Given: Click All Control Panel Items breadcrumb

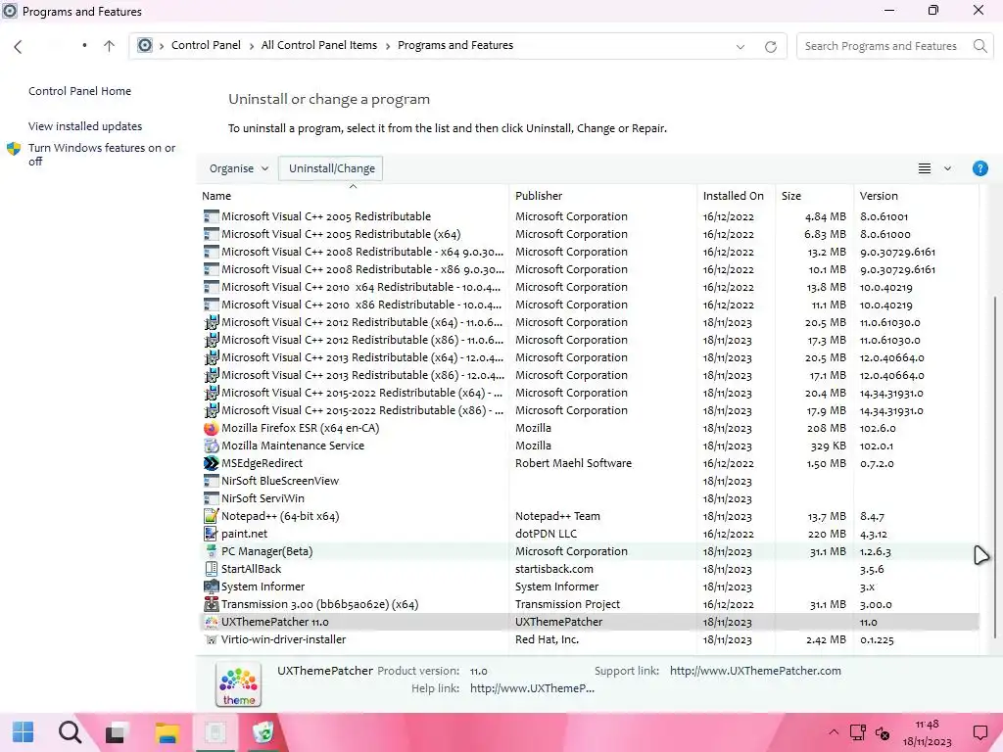Looking at the screenshot, I should (318, 45).
